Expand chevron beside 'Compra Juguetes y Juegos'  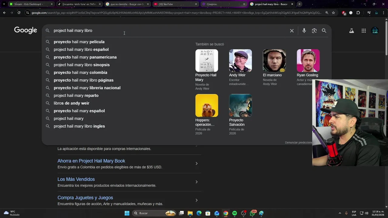pos(196,200)
